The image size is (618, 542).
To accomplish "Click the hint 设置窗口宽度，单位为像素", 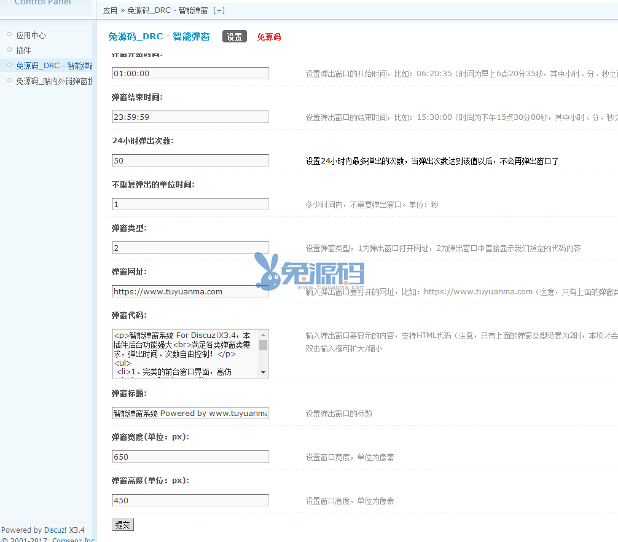I will (x=350, y=458).
